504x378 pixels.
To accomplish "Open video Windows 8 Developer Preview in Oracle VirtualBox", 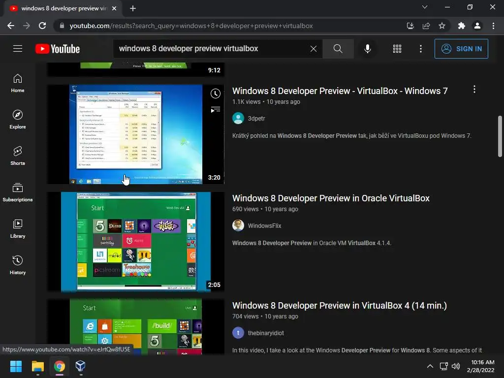I will [331, 198].
